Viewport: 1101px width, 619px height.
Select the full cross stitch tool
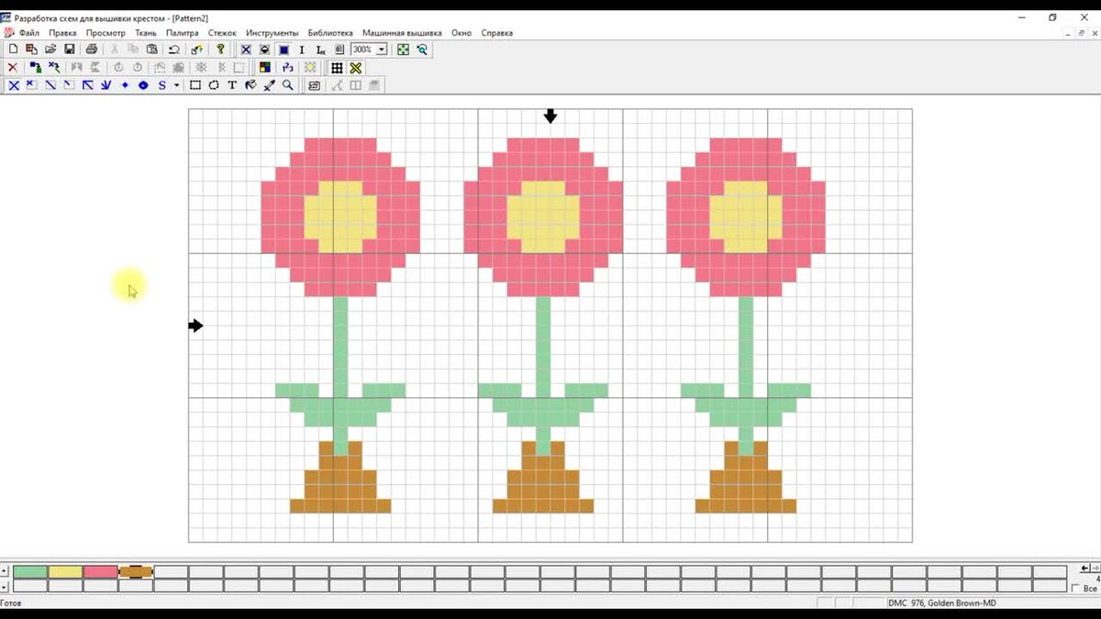(x=14, y=85)
